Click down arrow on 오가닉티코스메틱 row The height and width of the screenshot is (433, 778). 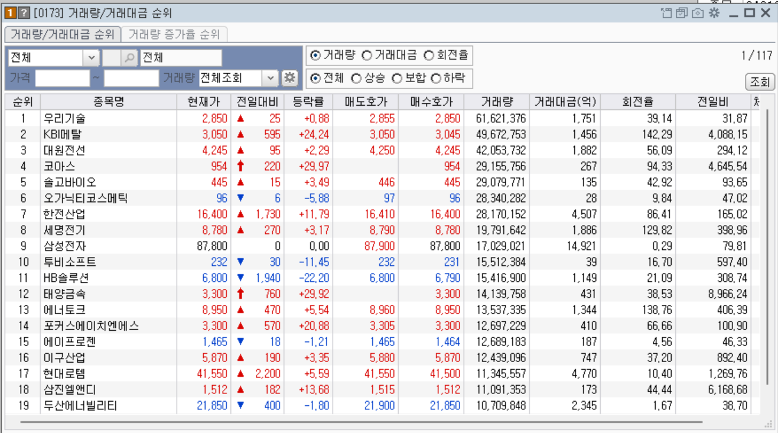(240, 198)
